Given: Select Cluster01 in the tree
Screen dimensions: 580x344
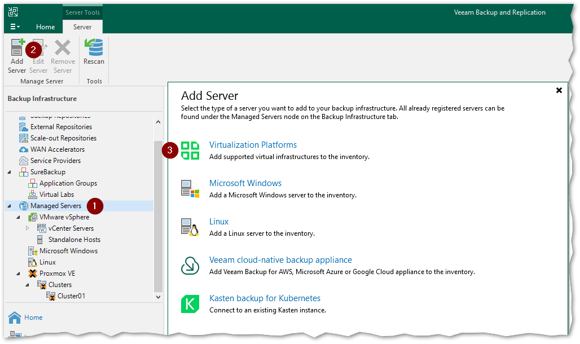Looking at the screenshot, I should tap(71, 296).
